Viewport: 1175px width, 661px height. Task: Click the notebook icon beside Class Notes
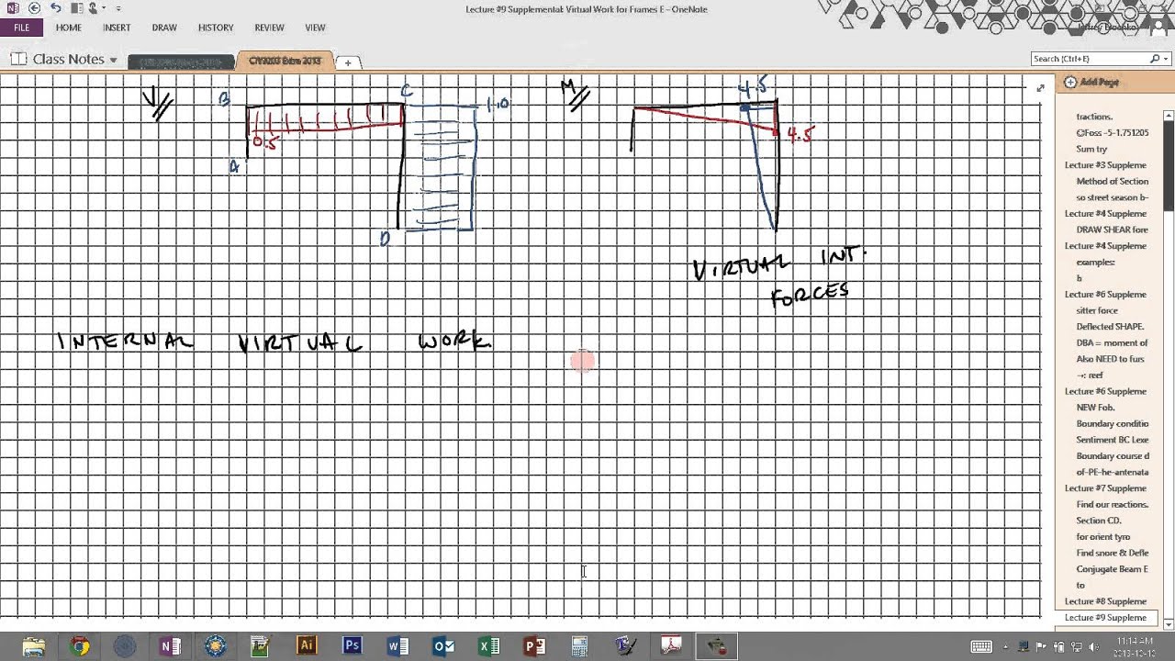pos(18,59)
